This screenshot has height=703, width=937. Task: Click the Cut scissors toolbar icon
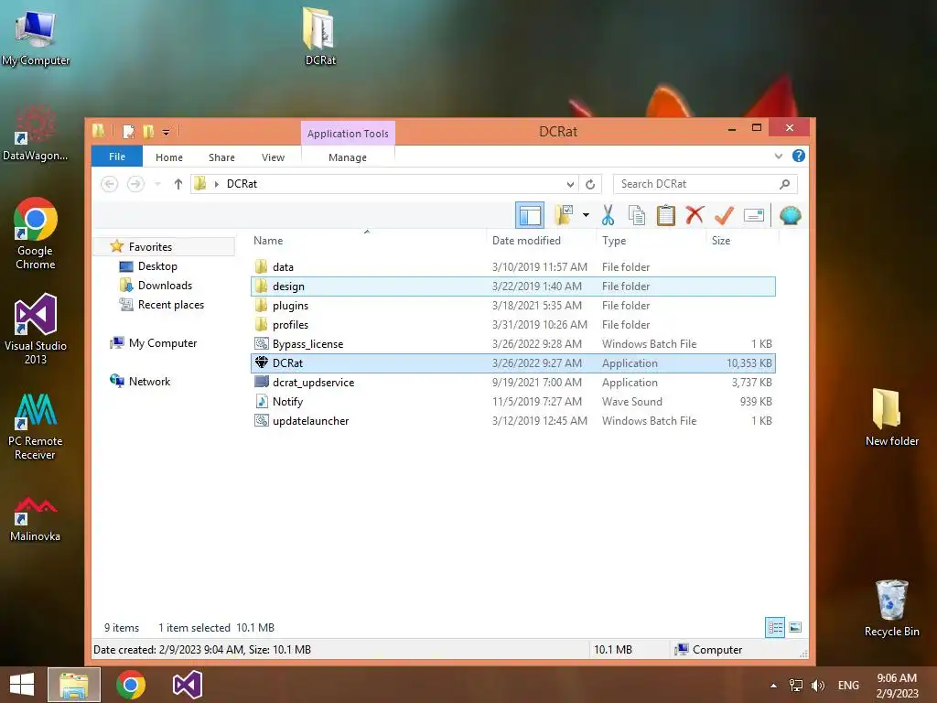pos(608,215)
